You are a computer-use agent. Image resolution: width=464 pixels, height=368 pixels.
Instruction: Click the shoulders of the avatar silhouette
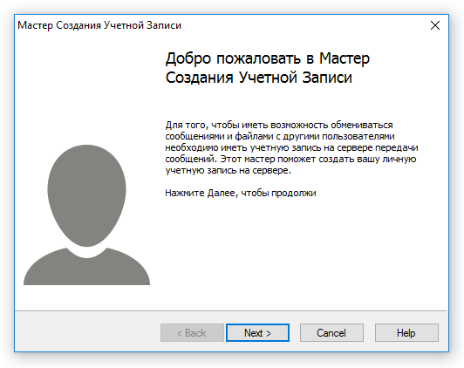coord(86,268)
